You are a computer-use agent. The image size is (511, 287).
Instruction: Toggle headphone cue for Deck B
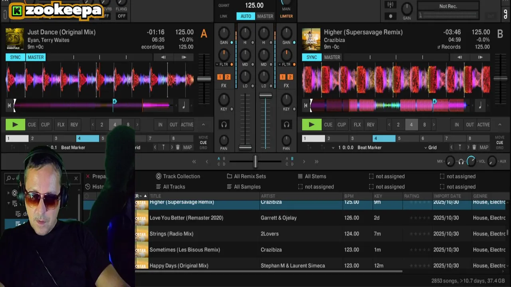point(286,125)
